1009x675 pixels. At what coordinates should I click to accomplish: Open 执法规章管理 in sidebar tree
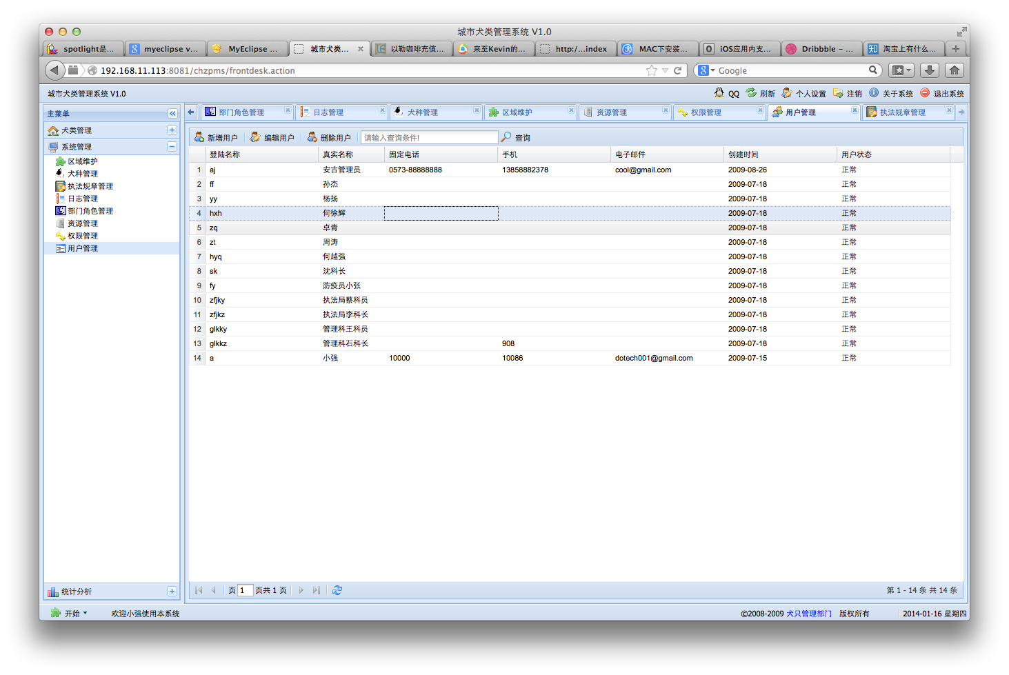(90, 186)
